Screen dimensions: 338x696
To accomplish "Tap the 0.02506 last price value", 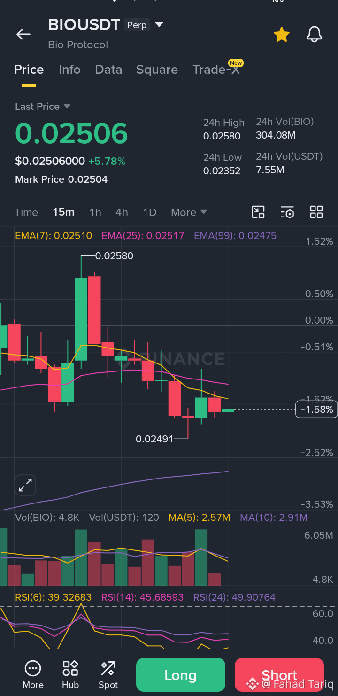I will [71, 133].
